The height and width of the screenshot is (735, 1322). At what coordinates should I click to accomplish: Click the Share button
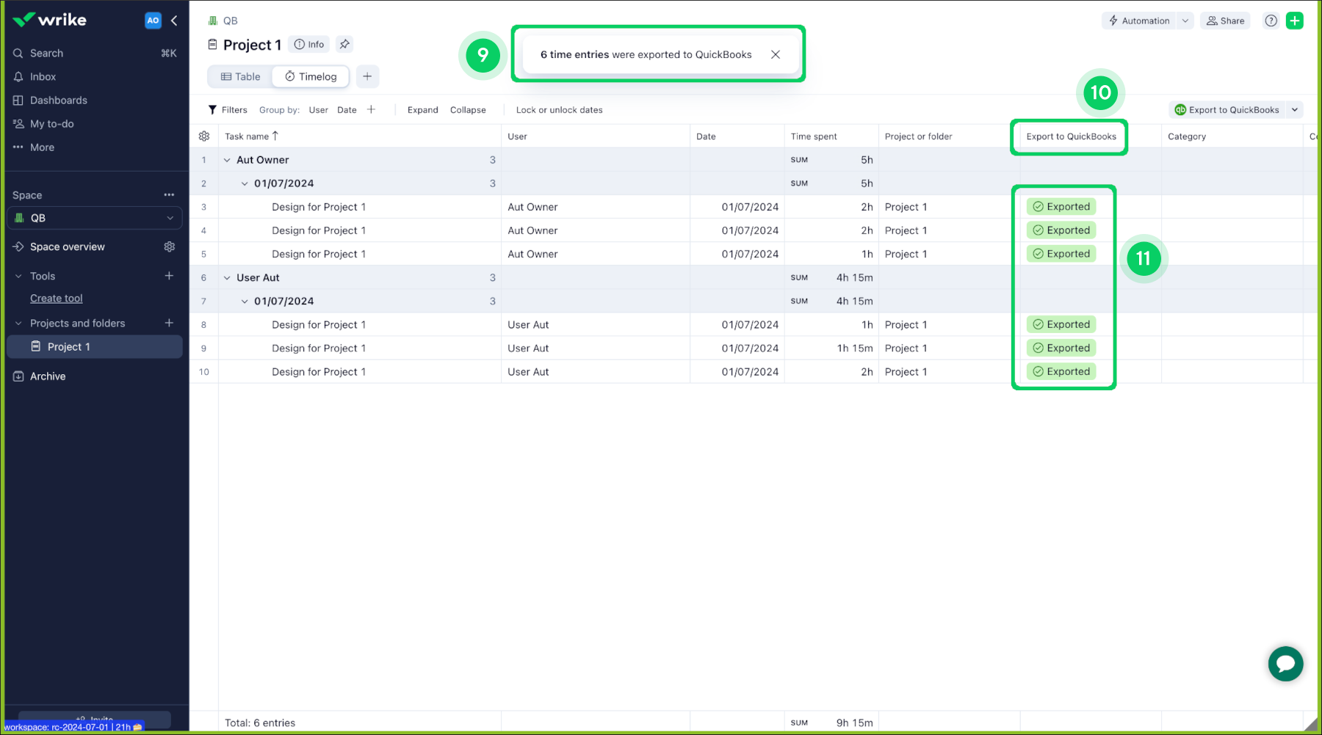[x=1224, y=21]
